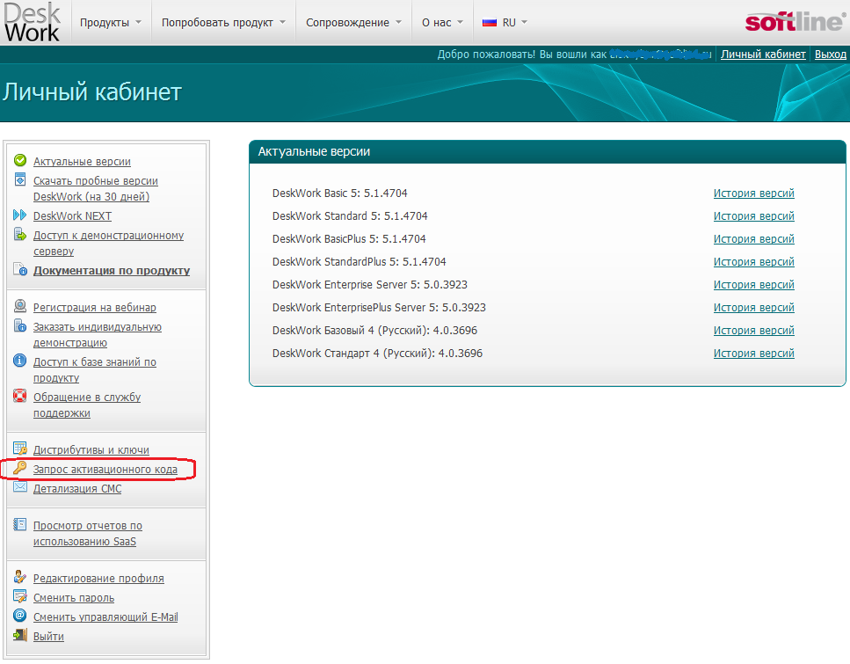Click the @ icon beside Сменить управляющий E-Mail

(x=20, y=616)
